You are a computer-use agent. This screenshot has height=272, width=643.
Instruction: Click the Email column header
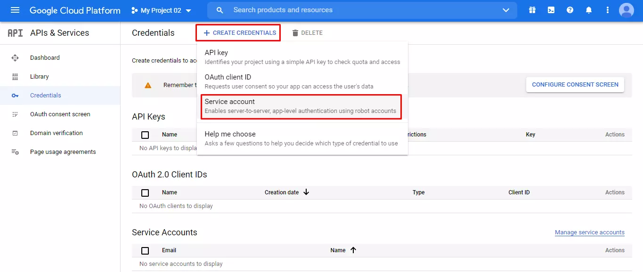tap(169, 250)
